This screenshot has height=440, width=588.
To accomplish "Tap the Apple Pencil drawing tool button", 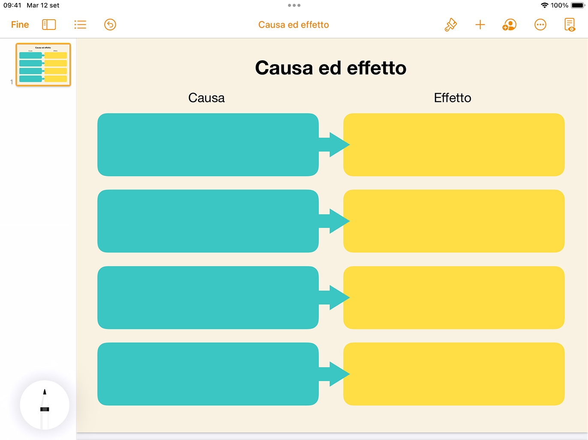I will click(45, 405).
